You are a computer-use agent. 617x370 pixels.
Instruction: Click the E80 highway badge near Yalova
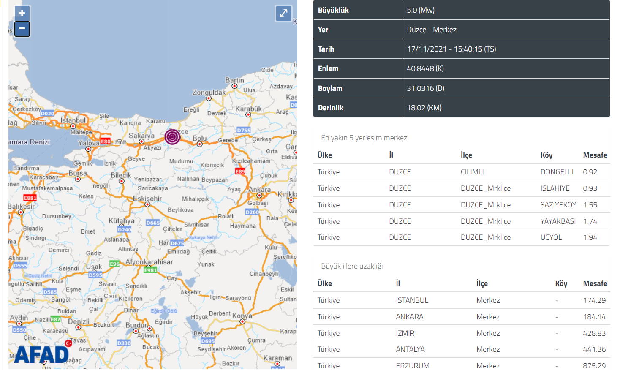click(x=106, y=141)
